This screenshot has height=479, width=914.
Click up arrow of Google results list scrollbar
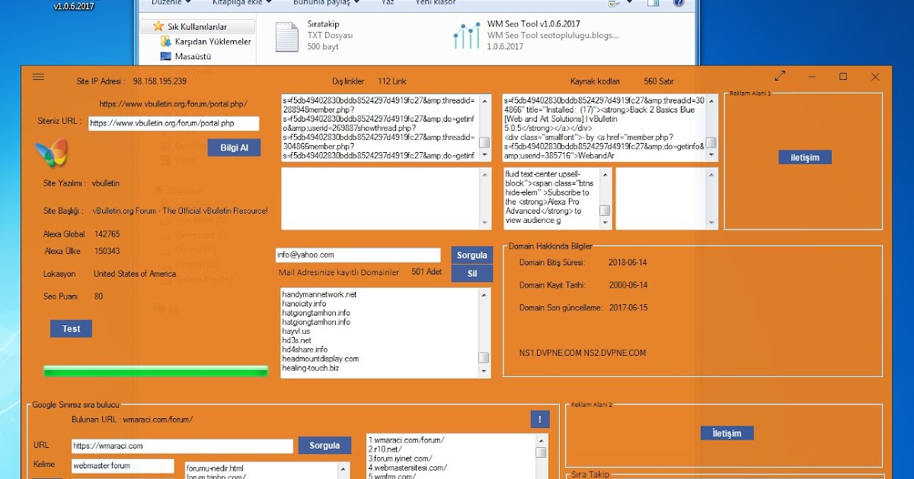tap(541, 439)
